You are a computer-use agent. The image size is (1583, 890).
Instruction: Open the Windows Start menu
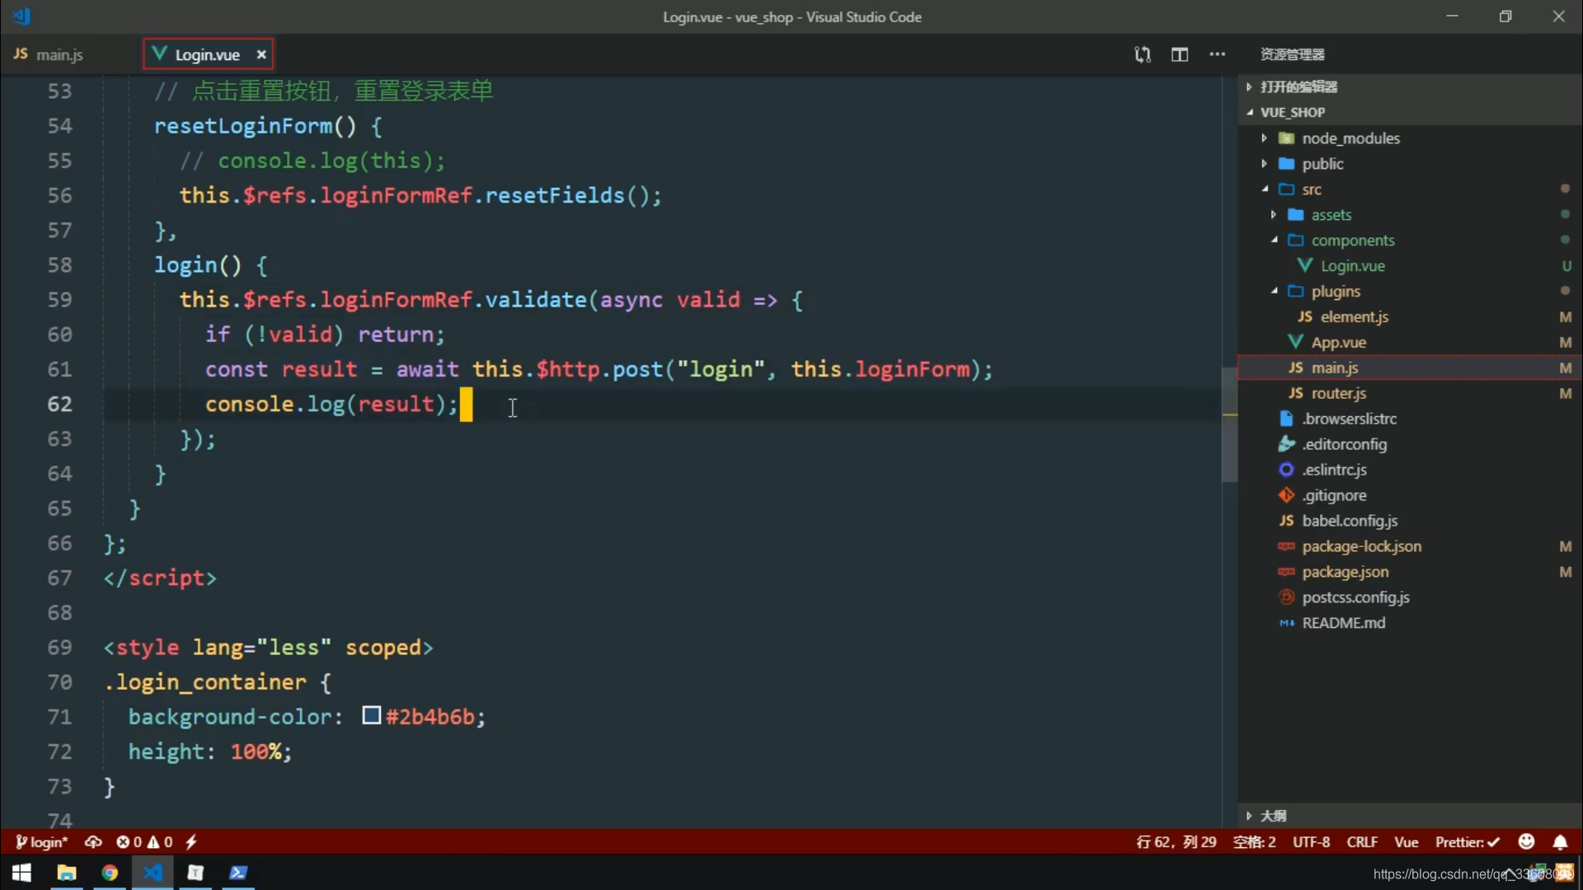[x=22, y=873]
